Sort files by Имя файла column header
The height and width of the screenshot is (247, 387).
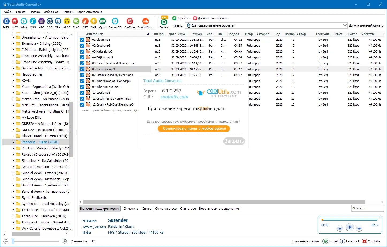pos(94,34)
